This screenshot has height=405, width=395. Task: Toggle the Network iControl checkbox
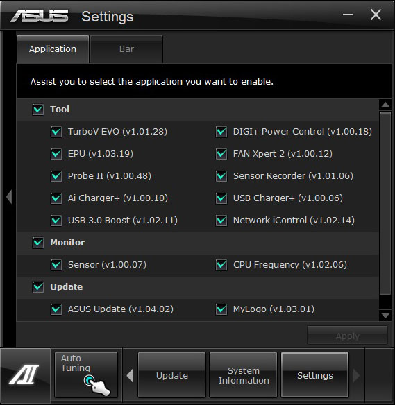coord(221,221)
